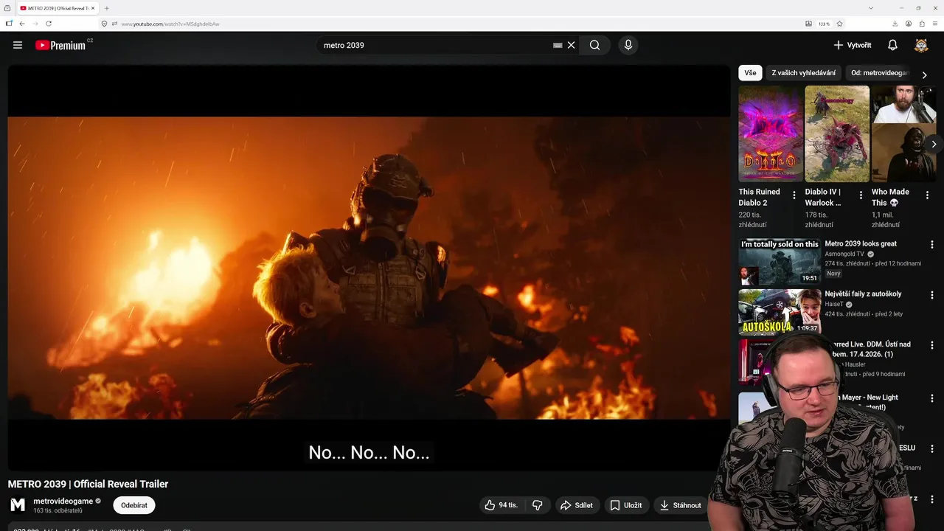Open a new browser tab
Viewport: 944px width, 531px height.
(106, 8)
